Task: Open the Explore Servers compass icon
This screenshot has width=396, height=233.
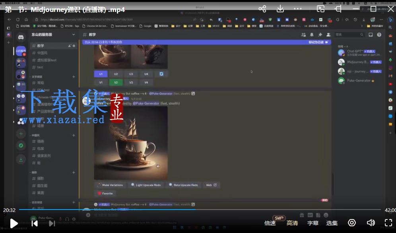Action: 21,146
